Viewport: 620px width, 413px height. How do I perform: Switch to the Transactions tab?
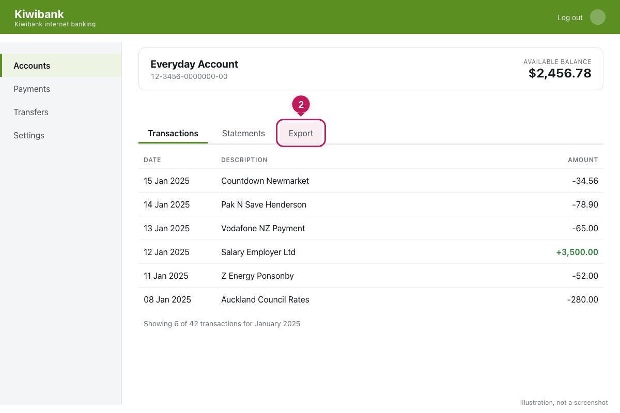point(173,133)
